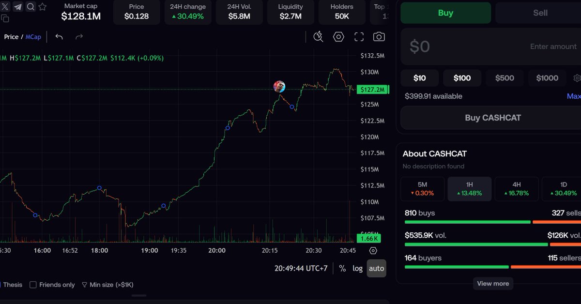
Task: Copy address with the copy icon
Action: (x=5, y=18)
